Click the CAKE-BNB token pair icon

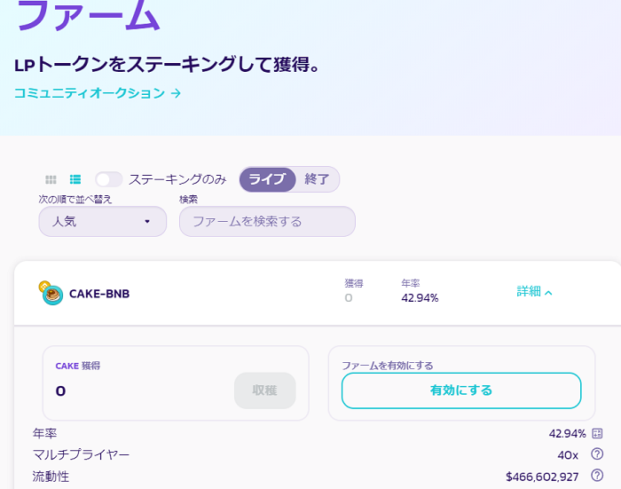pos(51,293)
